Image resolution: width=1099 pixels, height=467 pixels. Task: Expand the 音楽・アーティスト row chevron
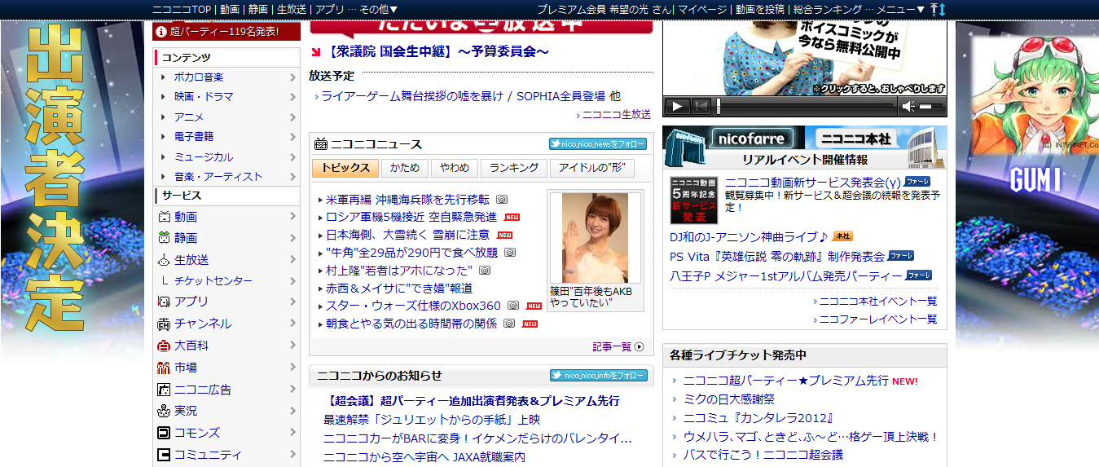coord(292,177)
